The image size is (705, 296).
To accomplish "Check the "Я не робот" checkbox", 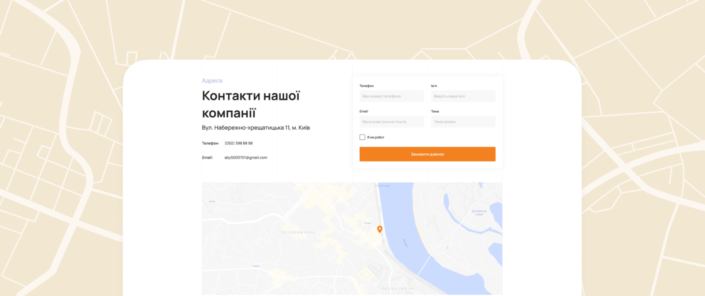I will point(362,137).
